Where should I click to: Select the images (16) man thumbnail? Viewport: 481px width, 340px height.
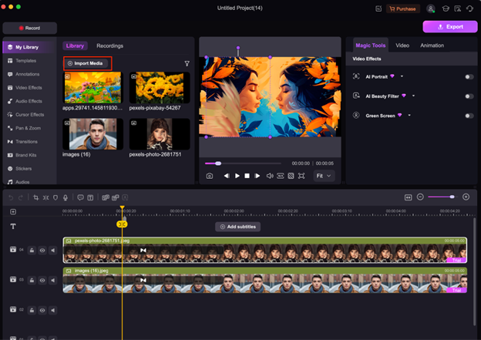93,134
